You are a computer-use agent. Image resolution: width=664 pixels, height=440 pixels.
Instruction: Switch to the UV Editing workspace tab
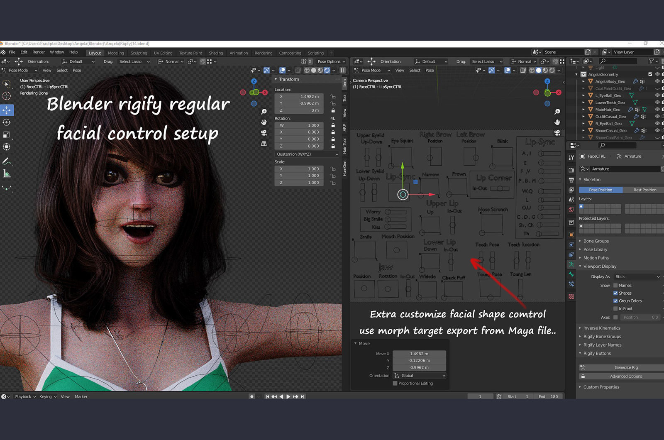click(x=163, y=53)
